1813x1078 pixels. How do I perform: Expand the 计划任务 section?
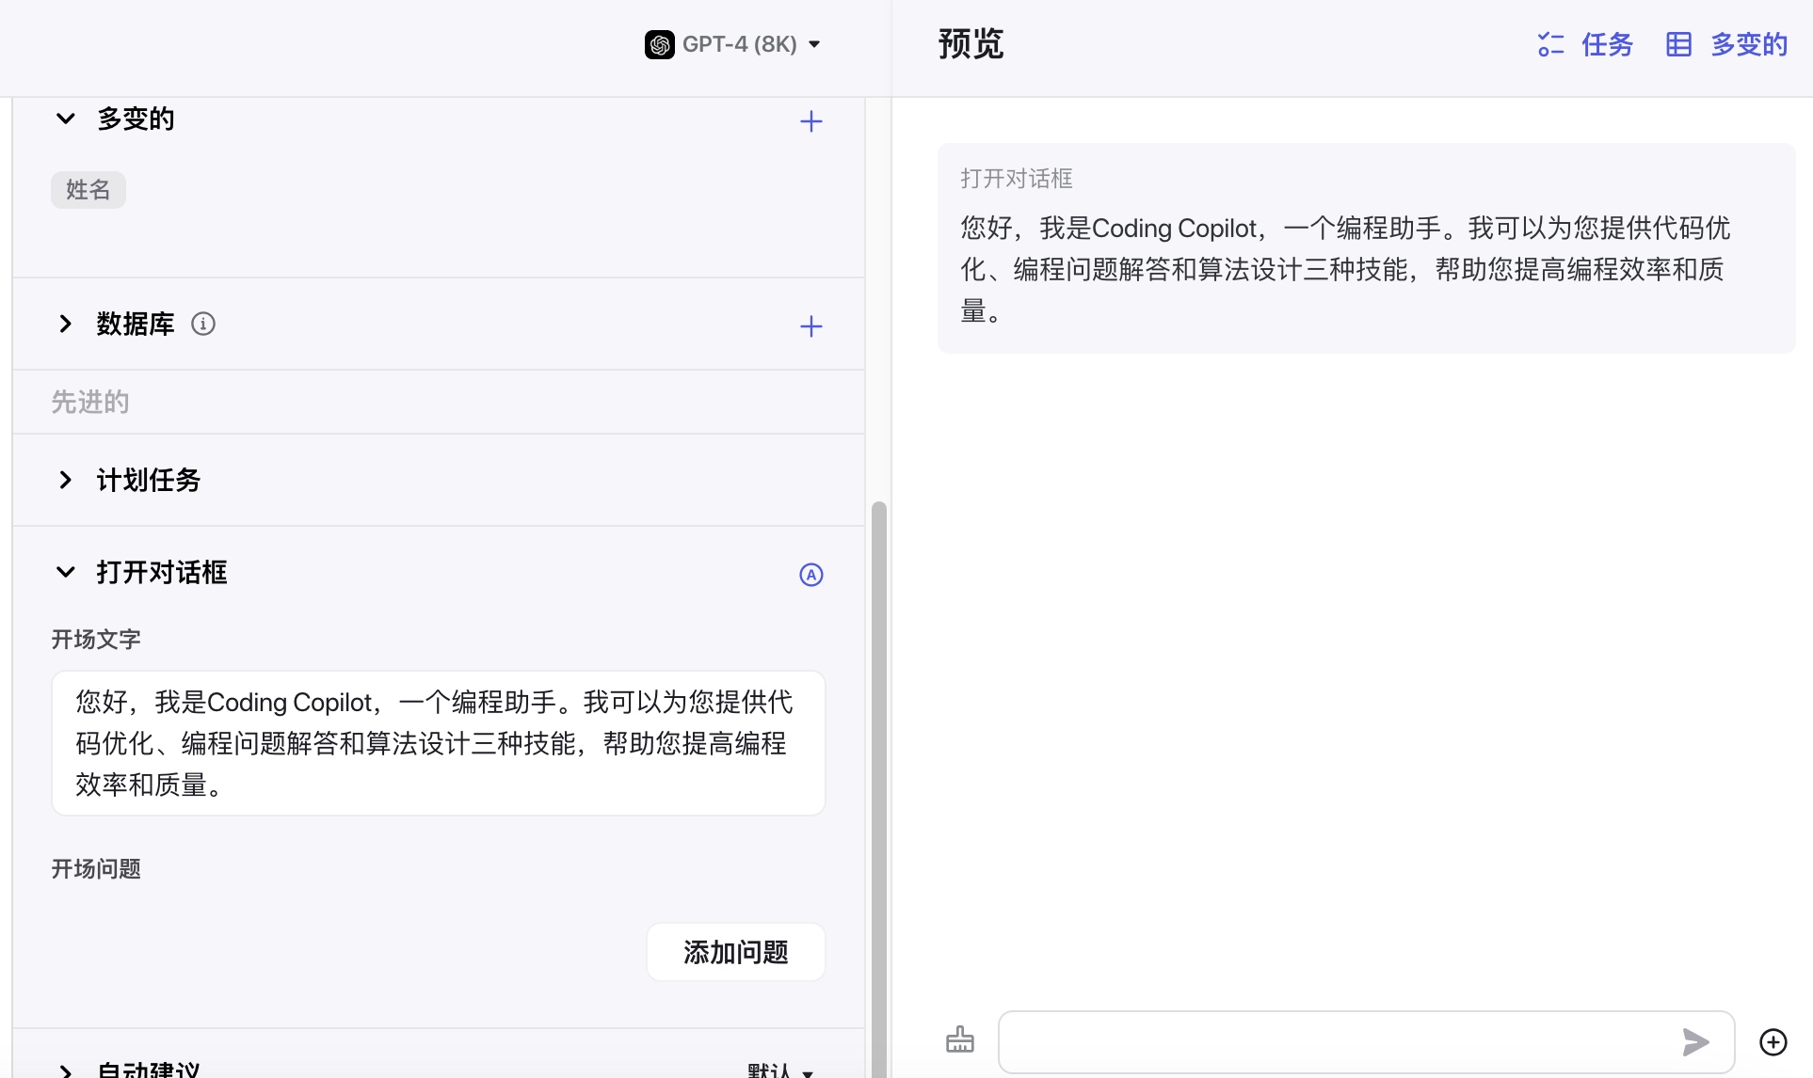point(66,480)
